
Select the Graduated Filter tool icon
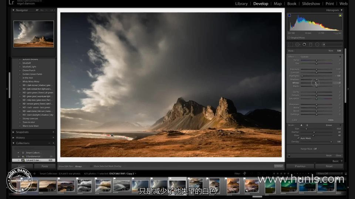point(311,45)
